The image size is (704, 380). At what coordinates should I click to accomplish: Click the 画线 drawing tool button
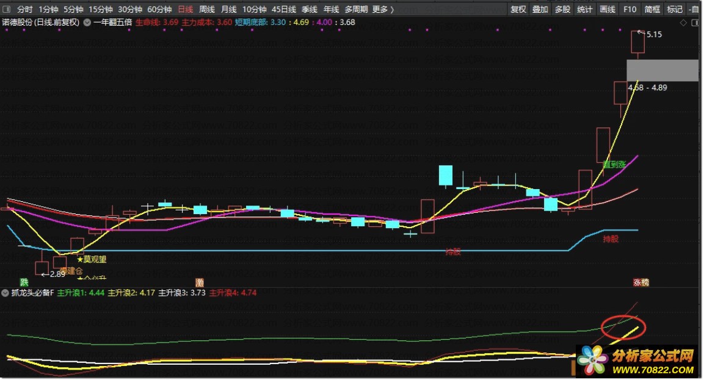tap(608, 9)
